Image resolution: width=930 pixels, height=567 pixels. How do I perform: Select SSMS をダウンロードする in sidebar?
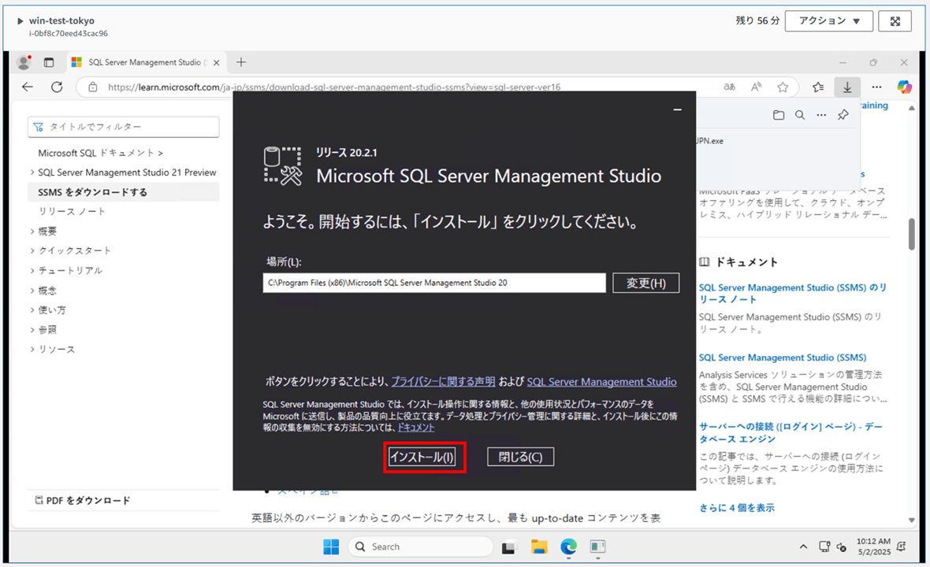124,192
